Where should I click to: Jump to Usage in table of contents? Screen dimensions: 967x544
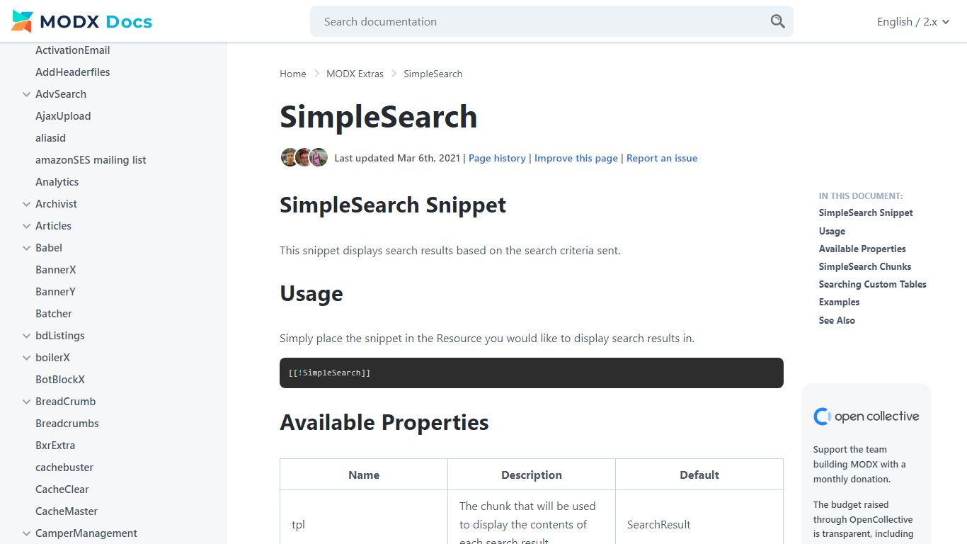click(832, 232)
